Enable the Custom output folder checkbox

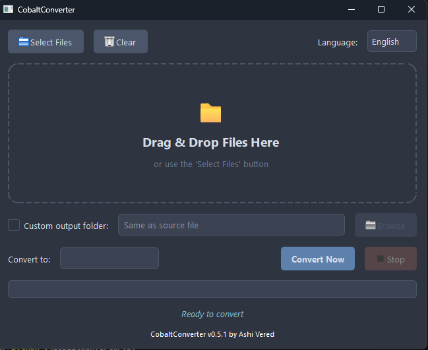point(14,225)
